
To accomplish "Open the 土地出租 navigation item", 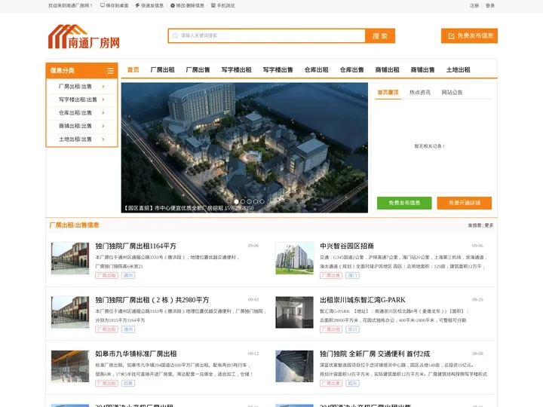I will [459, 70].
